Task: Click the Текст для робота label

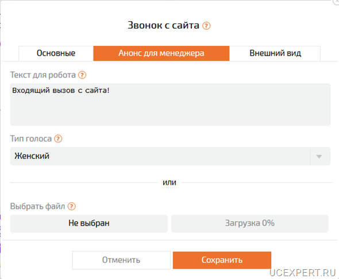Action: pos(43,75)
